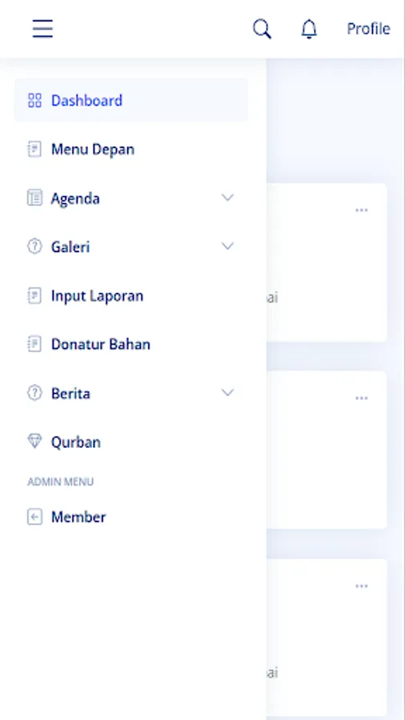
Task: Click the Donatur Bahan document icon
Action: [x=34, y=344]
